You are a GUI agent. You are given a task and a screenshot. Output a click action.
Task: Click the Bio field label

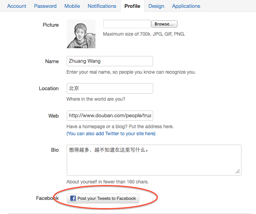coord(55,150)
